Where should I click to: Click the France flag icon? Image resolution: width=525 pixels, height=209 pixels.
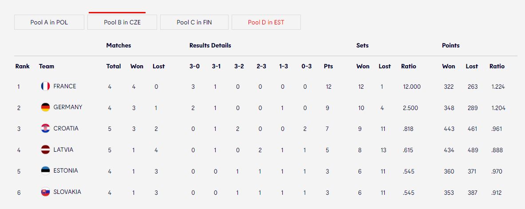click(46, 87)
